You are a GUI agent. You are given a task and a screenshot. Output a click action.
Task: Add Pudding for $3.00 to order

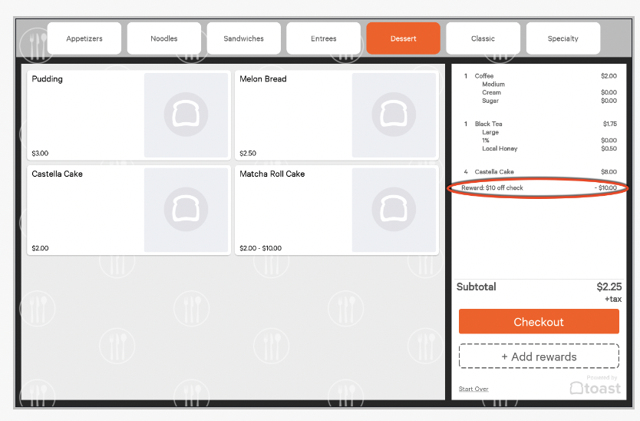click(x=84, y=115)
